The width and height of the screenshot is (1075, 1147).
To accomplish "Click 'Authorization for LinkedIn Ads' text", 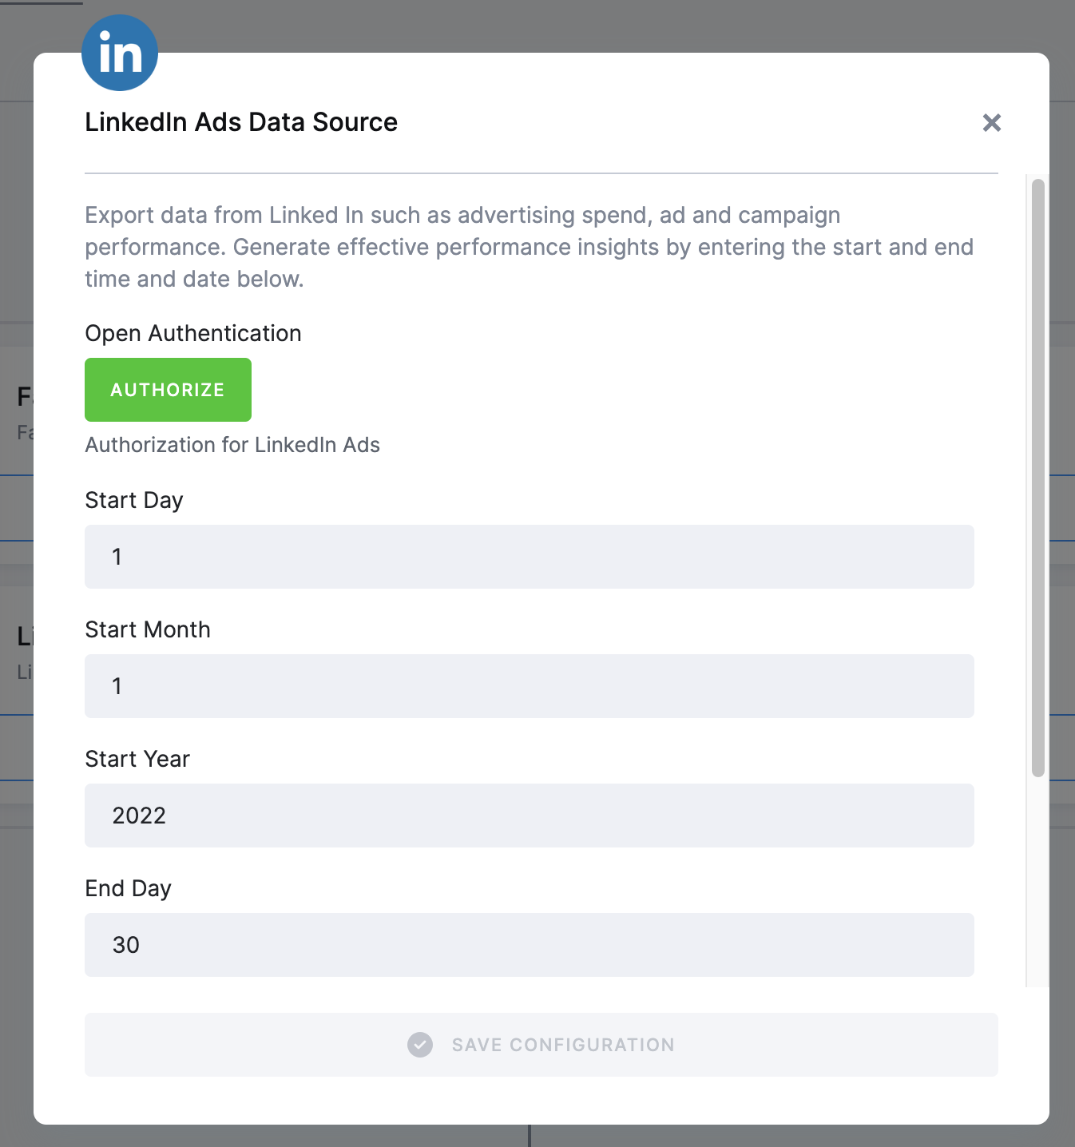I will click(x=232, y=445).
